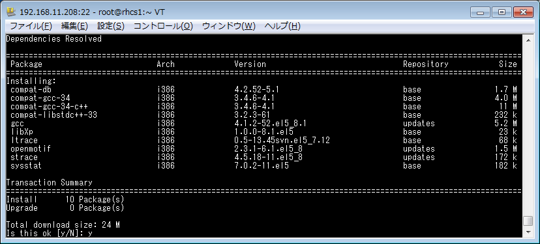540x244 pixels.
Task: Open the ファイル(F) menu
Action: click(x=31, y=26)
